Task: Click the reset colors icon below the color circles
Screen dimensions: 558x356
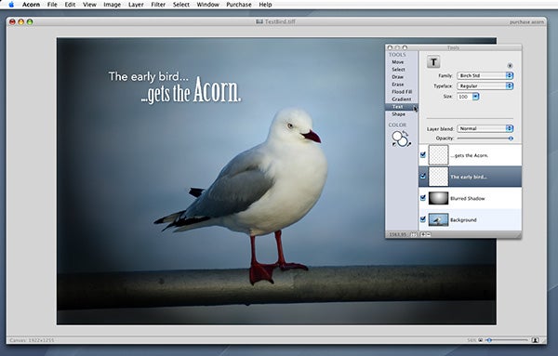Action: (x=393, y=144)
